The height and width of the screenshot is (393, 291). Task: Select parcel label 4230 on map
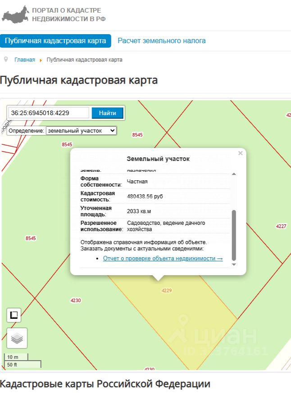pyautogui.click(x=76, y=300)
